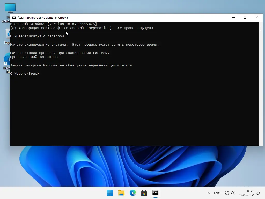265x199 pixels.
Task: Maximize the Command Prompt window
Action: coord(245,17)
